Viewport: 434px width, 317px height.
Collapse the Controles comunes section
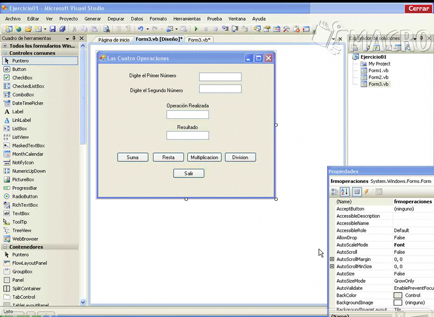click(x=5, y=53)
